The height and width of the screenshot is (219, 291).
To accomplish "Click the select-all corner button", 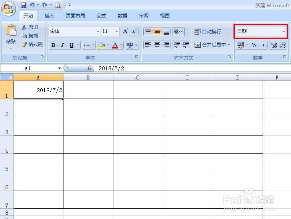I will point(7,77).
